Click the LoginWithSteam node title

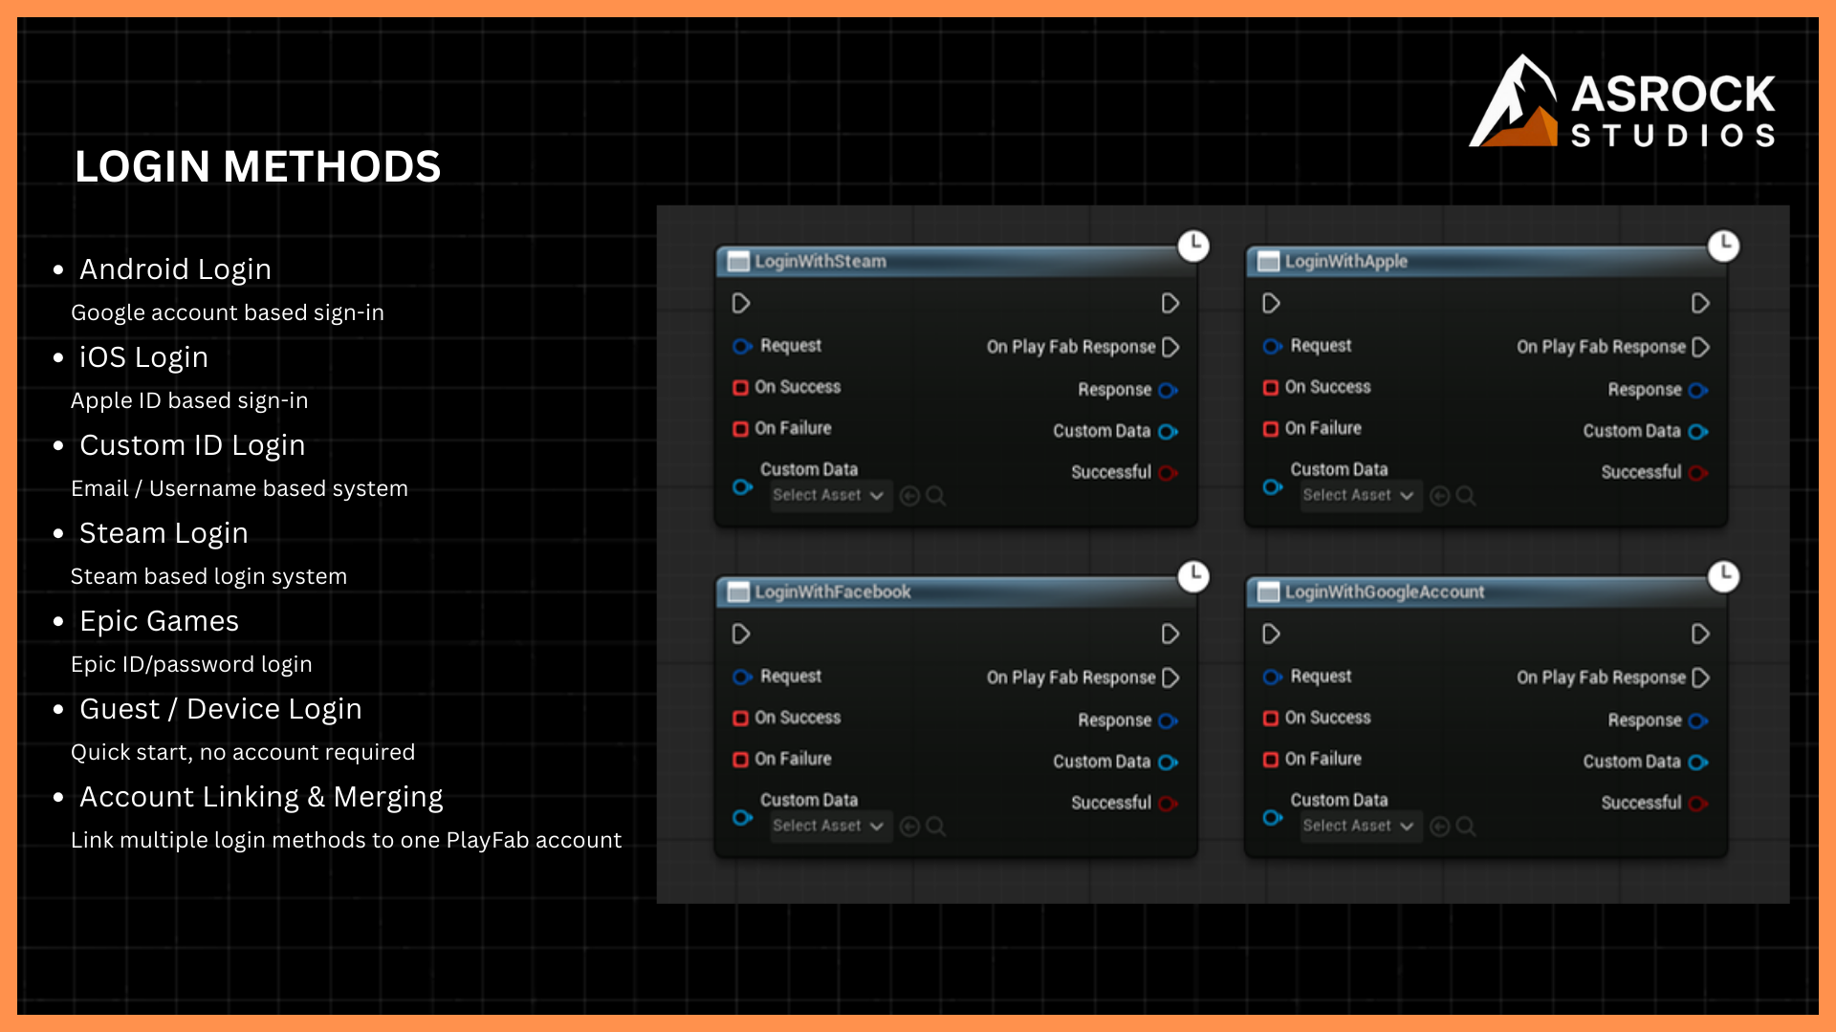click(820, 261)
